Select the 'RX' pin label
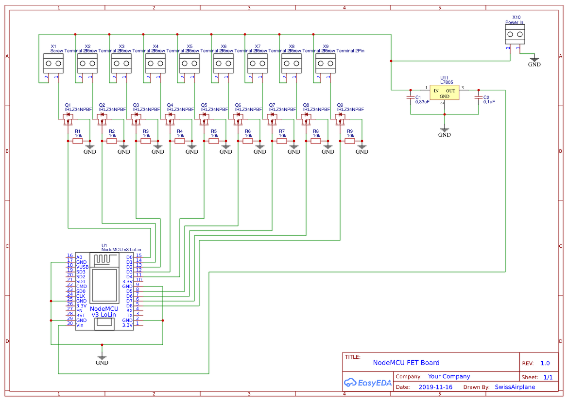The height and width of the screenshot is (401, 568). pyautogui.click(x=129, y=311)
